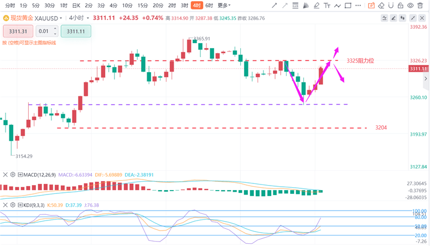Open the MACD indicator settings gear

(x=13, y=175)
